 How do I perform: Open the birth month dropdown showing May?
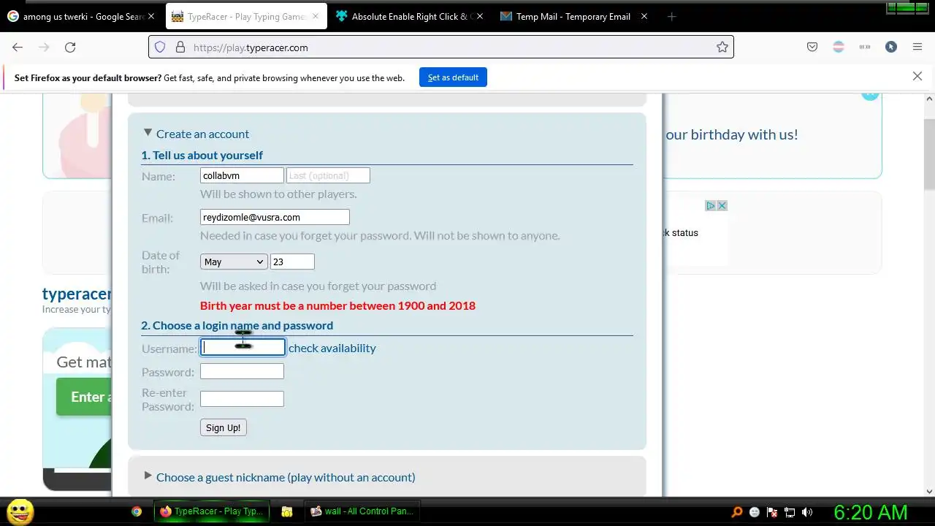[234, 262]
